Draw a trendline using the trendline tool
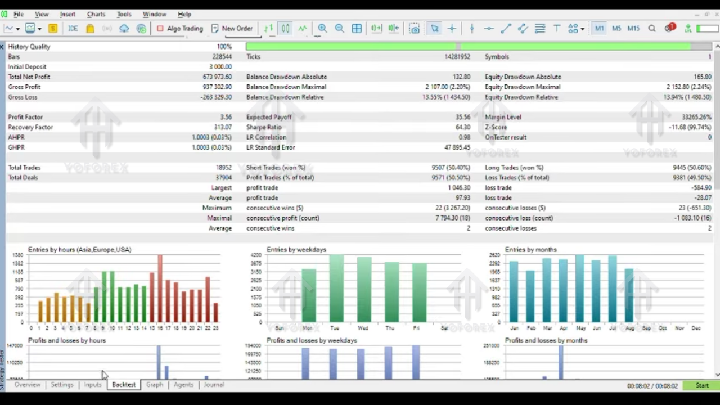The width and height of the screenshot is (720, 405). click(x=506, y=29)
